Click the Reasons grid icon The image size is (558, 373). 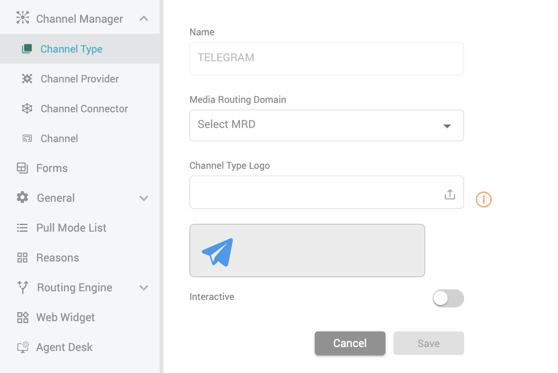tap(22, 257)
